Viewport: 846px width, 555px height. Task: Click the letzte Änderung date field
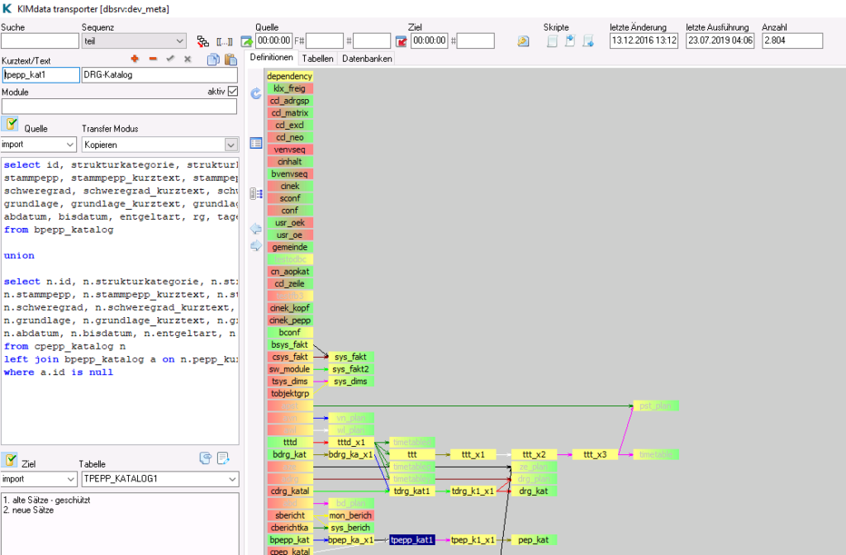pyautogui.click(x=644, y=40)
